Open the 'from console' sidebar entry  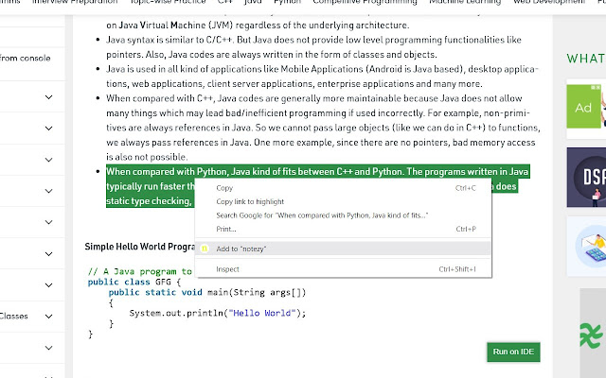pos(26,59)
